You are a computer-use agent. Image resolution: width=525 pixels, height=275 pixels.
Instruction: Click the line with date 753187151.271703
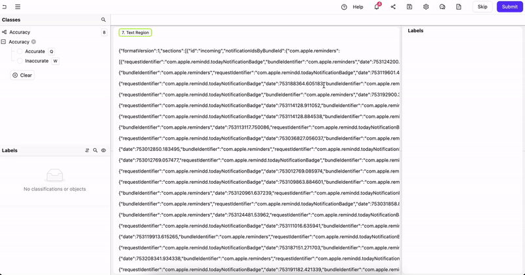click(259, 248)
